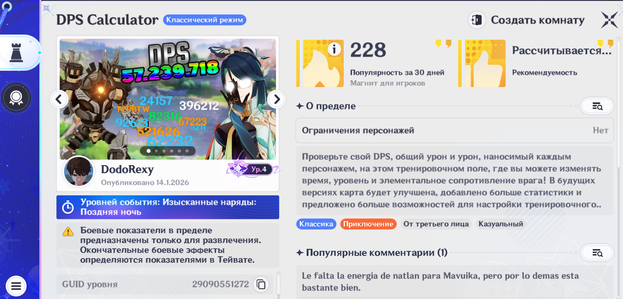This screenshot has width=623, height=299.
Task: Click the Классический режим badge
Action: click(x=205, y=20)
